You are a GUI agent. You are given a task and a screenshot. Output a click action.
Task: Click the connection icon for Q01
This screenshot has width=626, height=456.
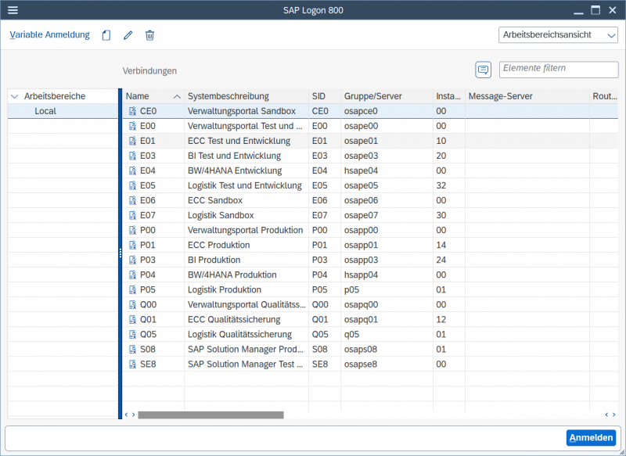(x=132, y=320)
